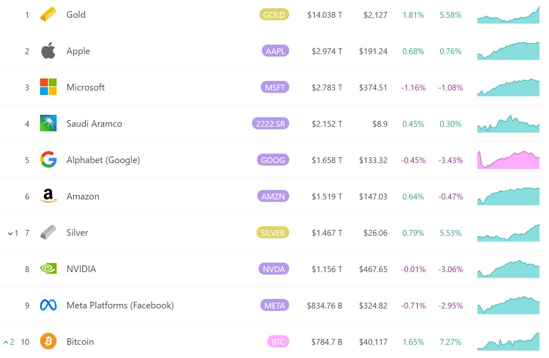This screenshot has width=549, height=358.
Task: Click the Silver bar icon
Action: (48, 232)
